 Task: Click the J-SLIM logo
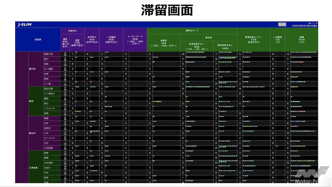pos(25,25)
